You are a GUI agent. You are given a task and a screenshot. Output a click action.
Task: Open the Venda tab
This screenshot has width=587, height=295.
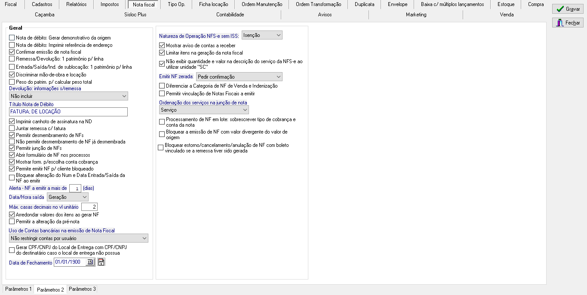(x=507, y=15)
